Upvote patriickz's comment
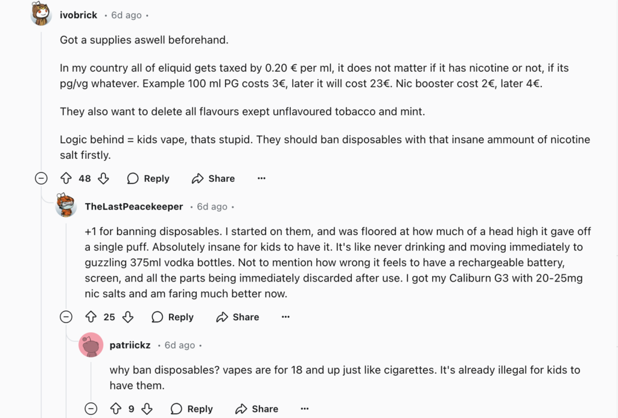 click(x=115, y=409)
